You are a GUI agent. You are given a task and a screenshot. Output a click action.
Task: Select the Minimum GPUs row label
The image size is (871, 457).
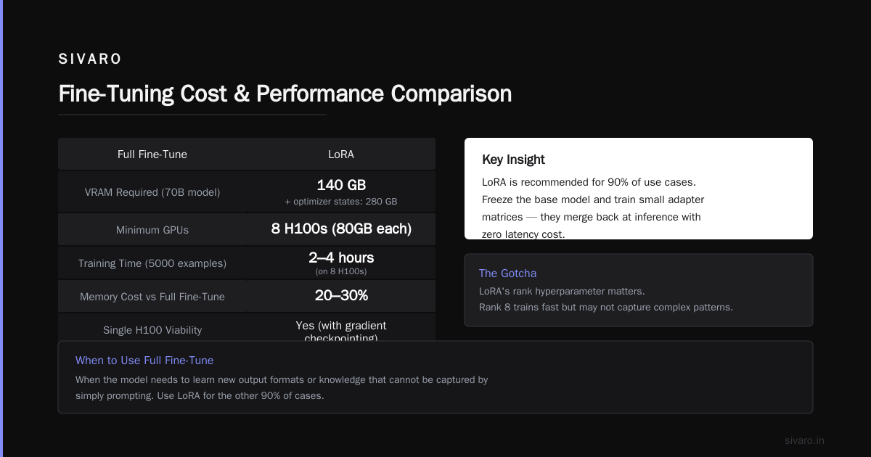pos(152,230)
